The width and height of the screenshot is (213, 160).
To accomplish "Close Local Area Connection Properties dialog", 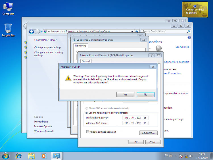I will (x=144, y=40).
